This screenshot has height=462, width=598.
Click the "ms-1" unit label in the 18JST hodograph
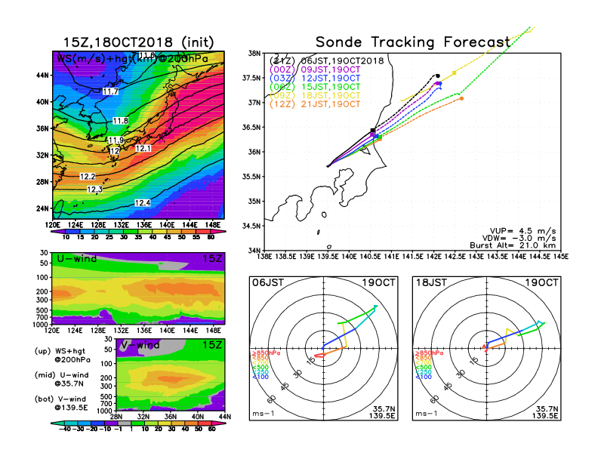pyautogui.click(x=426, y=413)
